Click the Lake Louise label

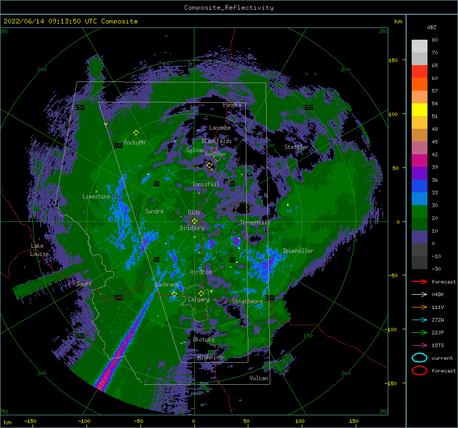pos(39,250)
